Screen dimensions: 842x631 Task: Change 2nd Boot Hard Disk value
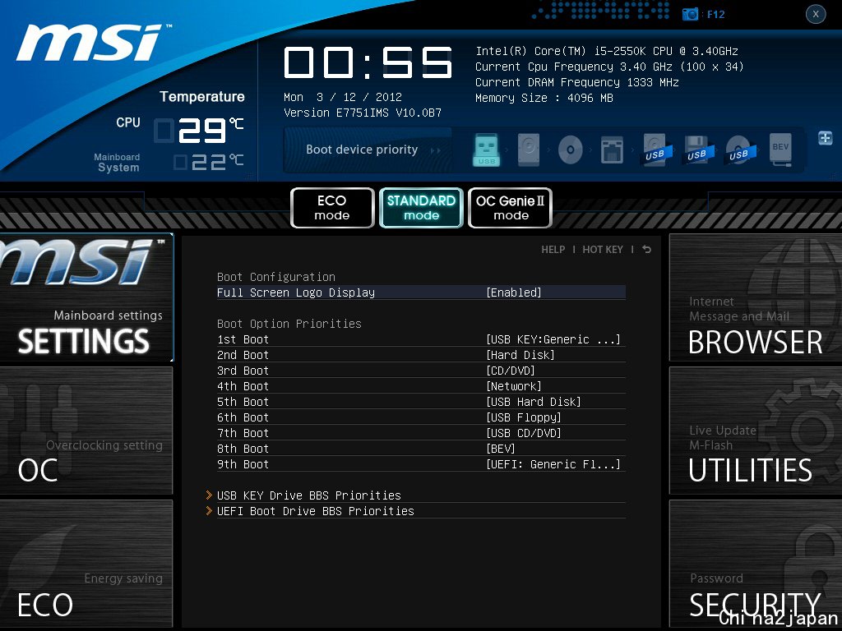(x=520, y=355)
